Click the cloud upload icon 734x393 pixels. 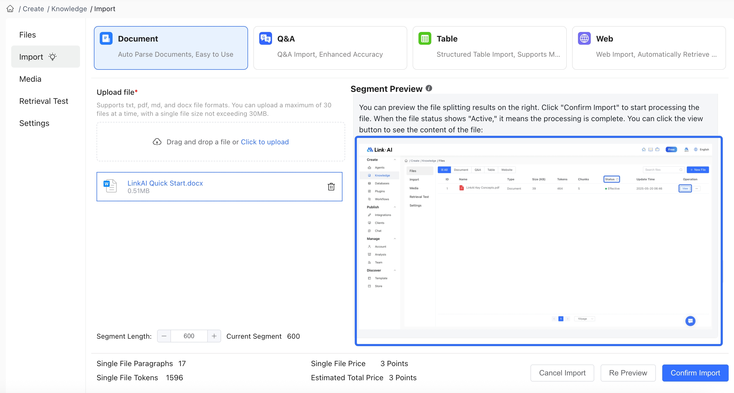click(x=157, y=142)
